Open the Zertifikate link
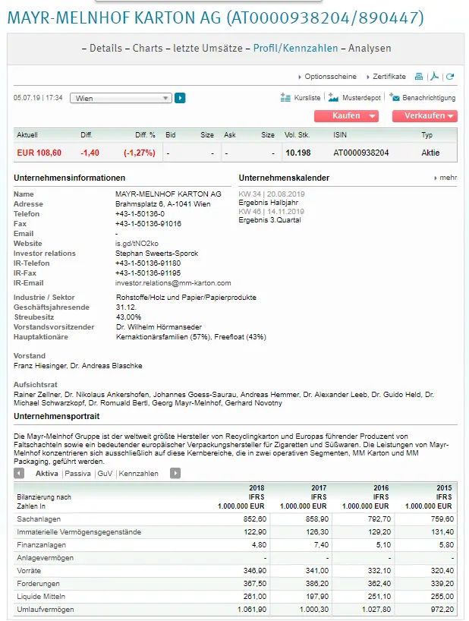Viewport: 469px width, 621px height. (x=389, y=77)
